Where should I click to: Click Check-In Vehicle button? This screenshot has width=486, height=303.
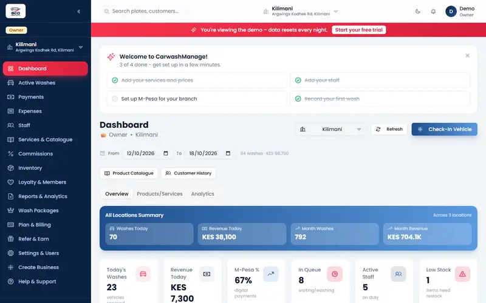pos(445,130)
